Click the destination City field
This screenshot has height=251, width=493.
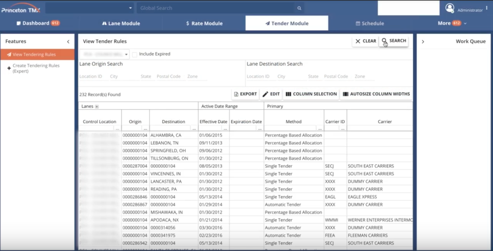pos(292,76)
